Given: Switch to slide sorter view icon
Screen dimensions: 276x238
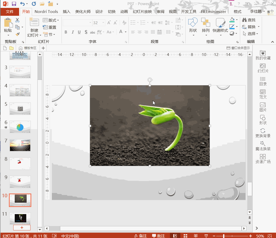Looking at the screenshot, I should pos(185,236).
